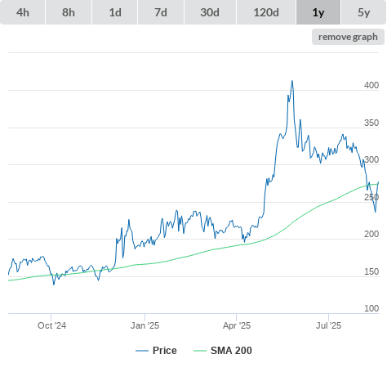Select the 4h time range tab
Image resolution: width=387 pixels, height=372 pixels.
pos(23,12)
